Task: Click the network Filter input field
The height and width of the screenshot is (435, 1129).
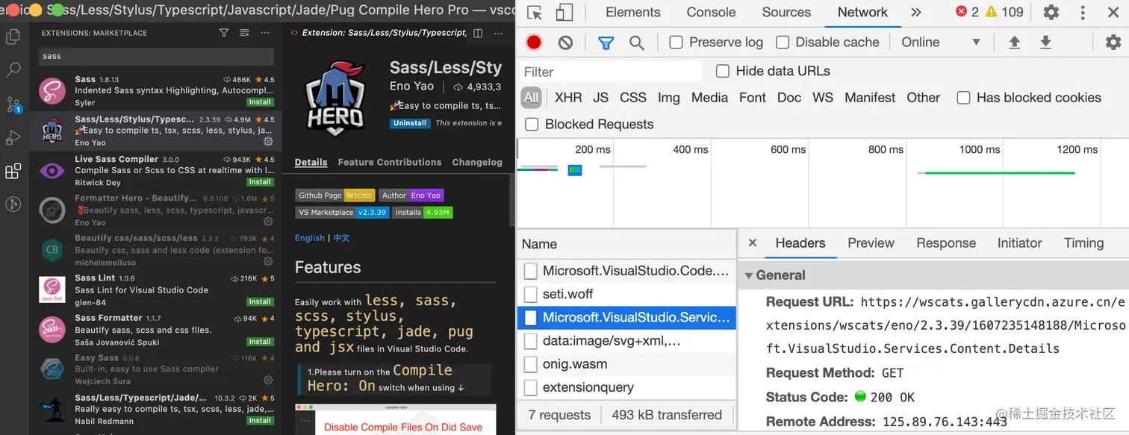Action: [612, 72]
